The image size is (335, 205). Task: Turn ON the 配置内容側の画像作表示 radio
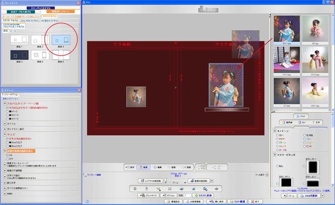[x=7, y=155]
